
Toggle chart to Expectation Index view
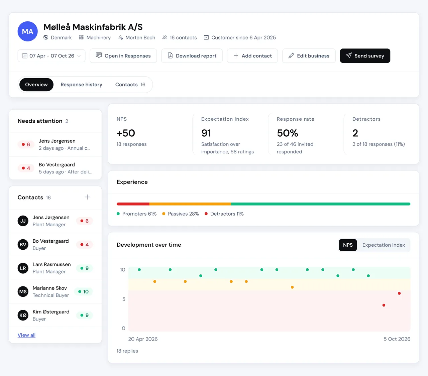(x=384, y=245)
